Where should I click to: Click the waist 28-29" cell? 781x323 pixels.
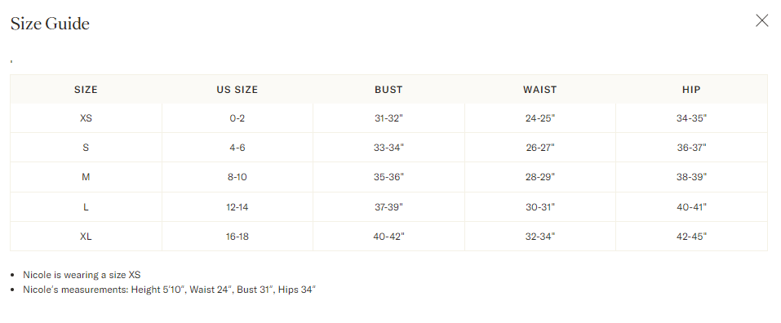click(540, 177)
